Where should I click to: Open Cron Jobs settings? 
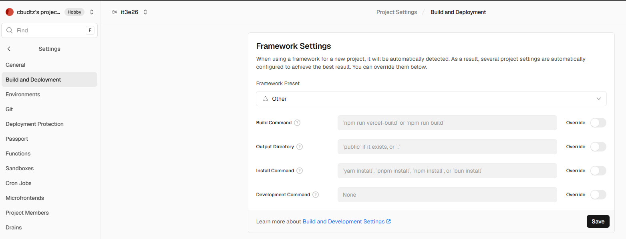click(50, 183)
